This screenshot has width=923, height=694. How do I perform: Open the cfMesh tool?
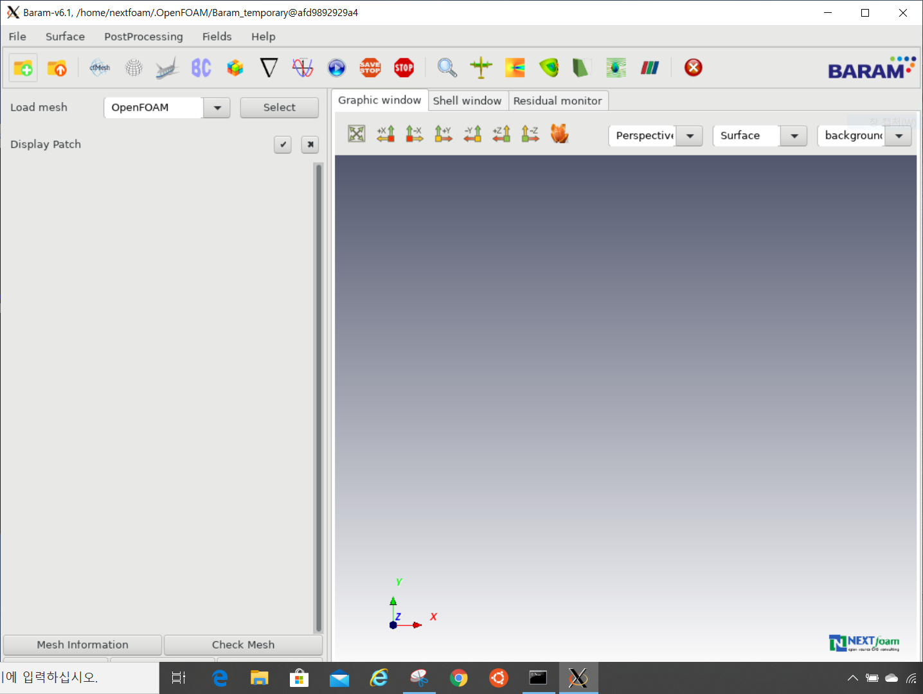(x=99, y=67)
